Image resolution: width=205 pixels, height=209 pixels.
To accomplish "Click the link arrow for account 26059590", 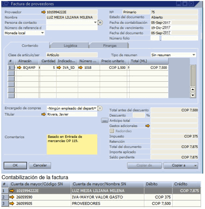I will click(12, 197).
